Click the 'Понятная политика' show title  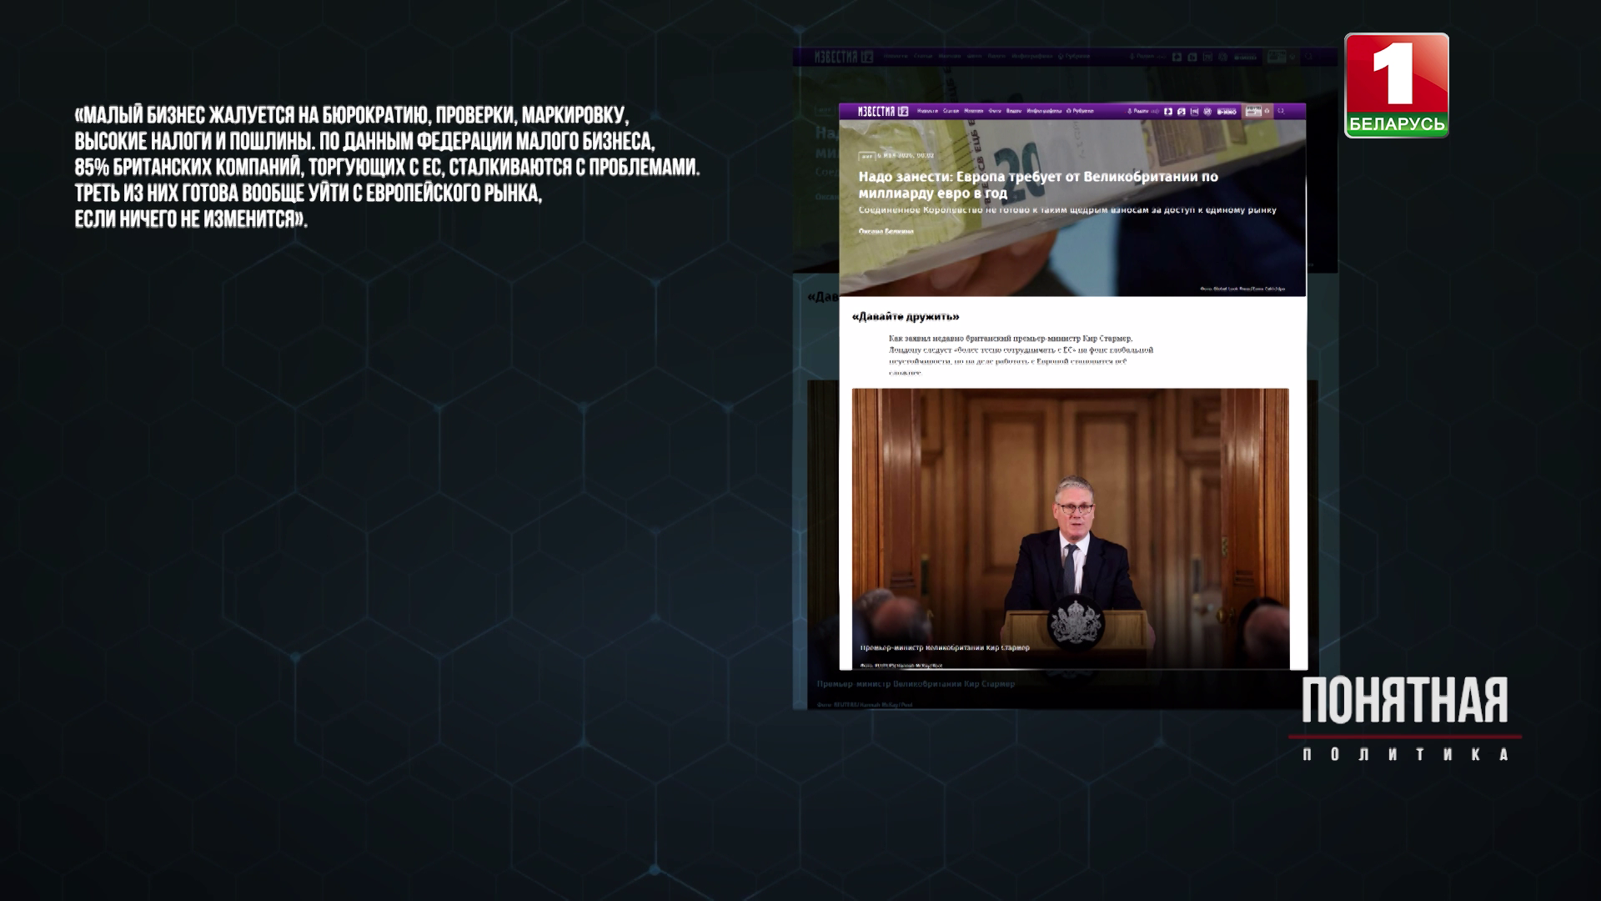pyautogui.click(x=1405, y=717)
